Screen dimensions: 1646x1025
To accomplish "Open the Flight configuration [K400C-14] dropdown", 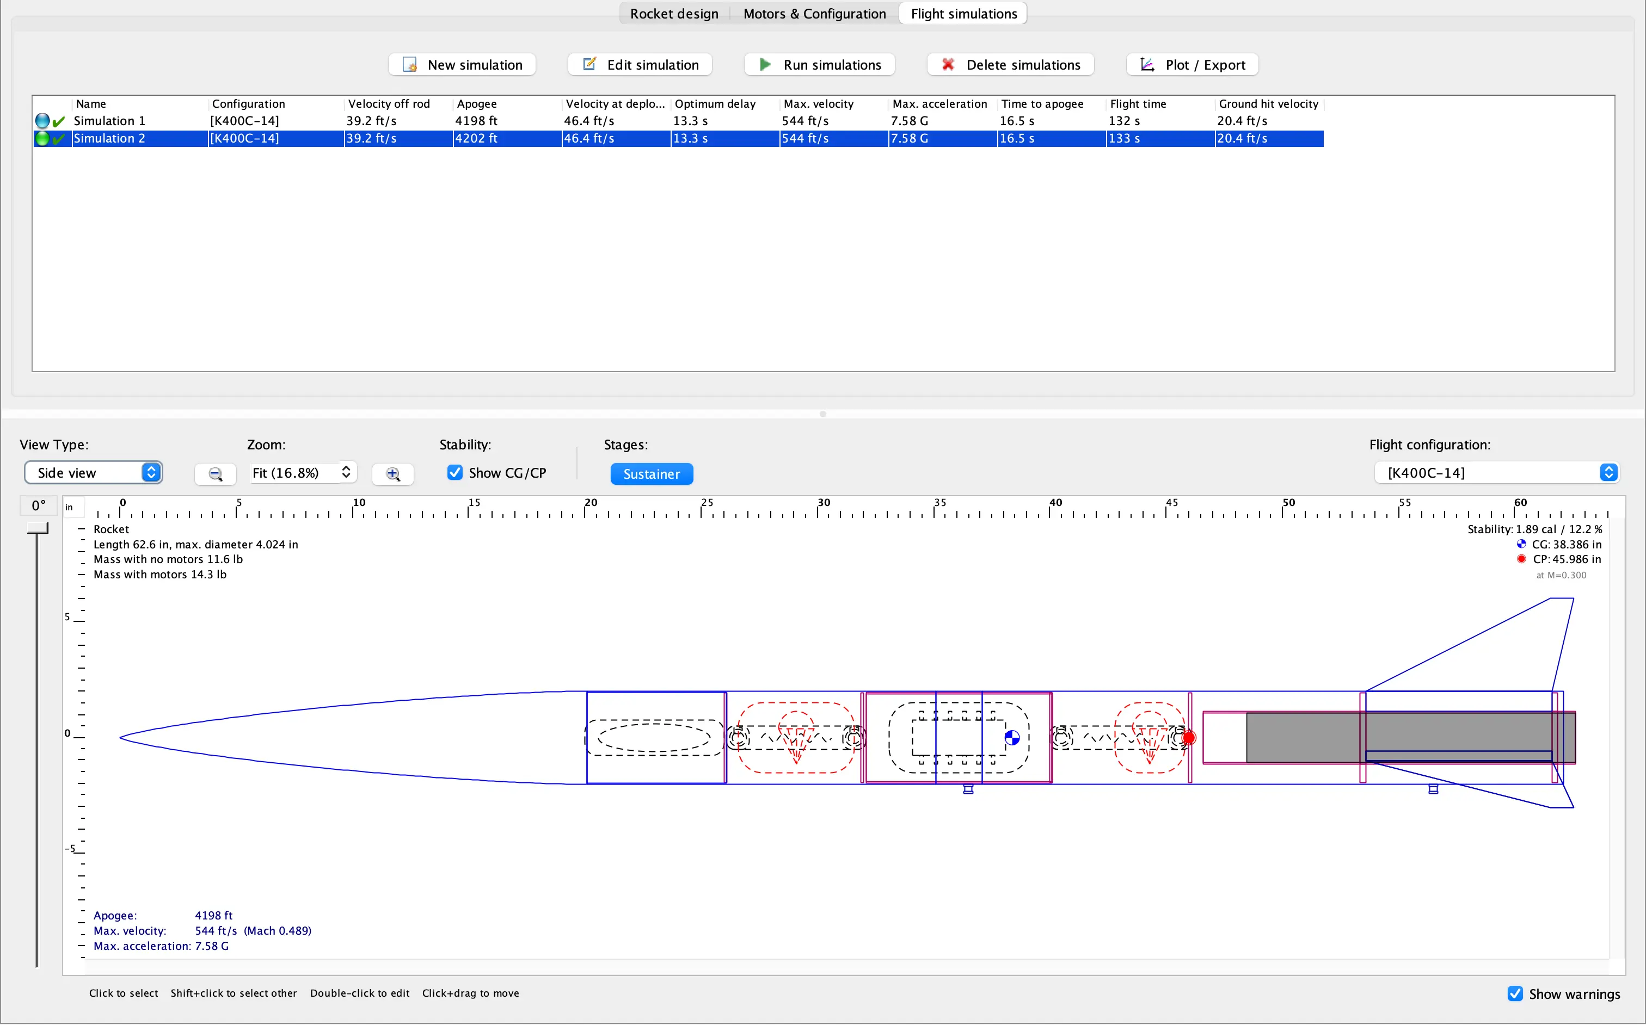I will tap(1497, 472).
